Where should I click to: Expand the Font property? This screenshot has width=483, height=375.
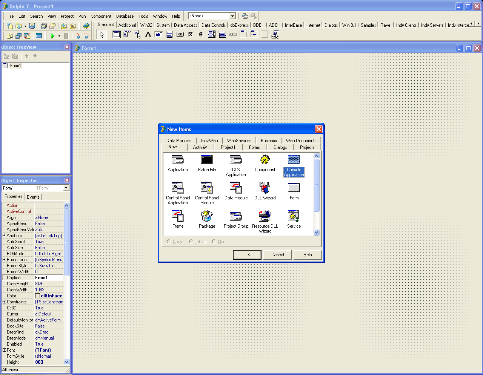coord(4,350)
